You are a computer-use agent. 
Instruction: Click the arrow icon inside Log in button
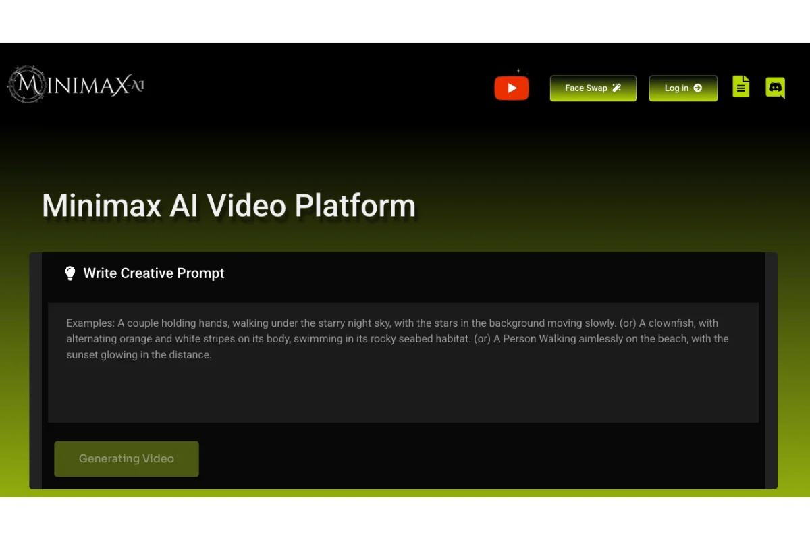click(x=698, y=88)
